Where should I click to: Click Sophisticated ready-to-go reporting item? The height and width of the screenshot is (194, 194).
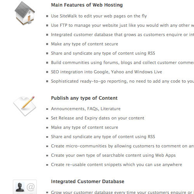coord(122,81)
